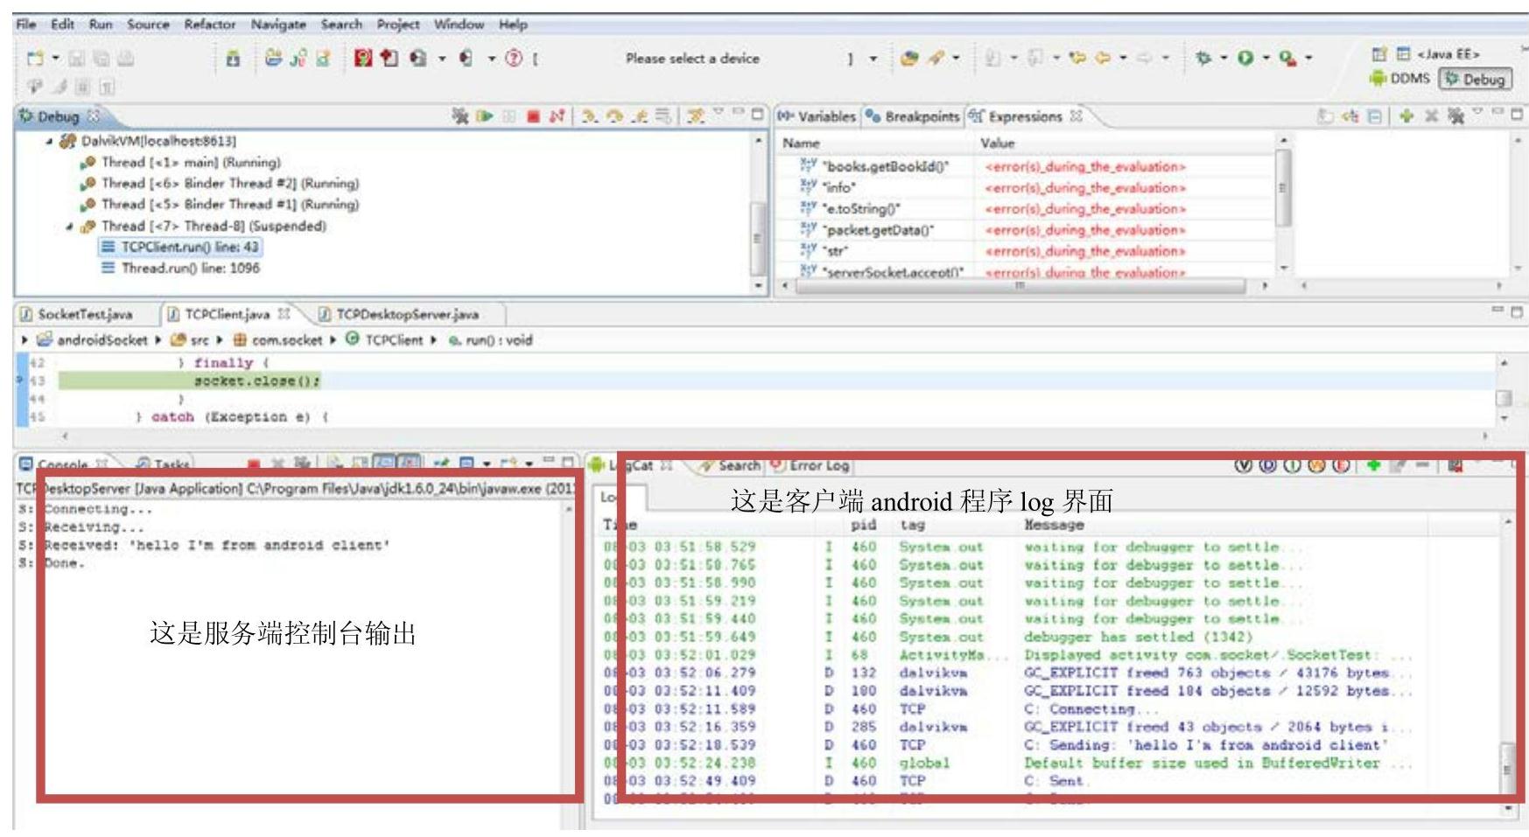Image resolution: width=1529 pixels, height=837 pixels.
Task: Click the Disconnect icon in Debug toolbar
Action: pyautogui.click(x=556, y=116)
